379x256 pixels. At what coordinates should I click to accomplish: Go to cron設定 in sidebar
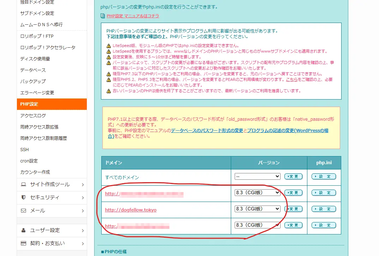(29, 161)
